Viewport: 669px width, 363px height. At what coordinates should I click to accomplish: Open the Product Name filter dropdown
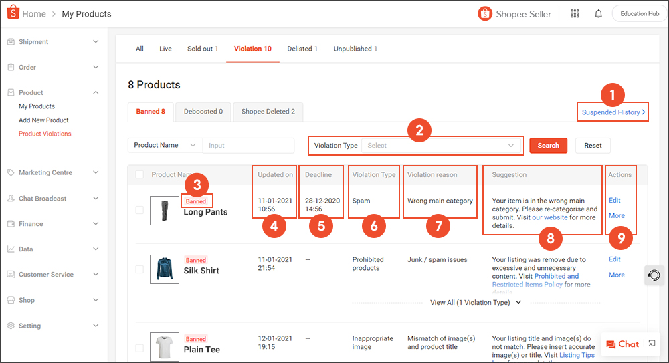click(165, 146)
